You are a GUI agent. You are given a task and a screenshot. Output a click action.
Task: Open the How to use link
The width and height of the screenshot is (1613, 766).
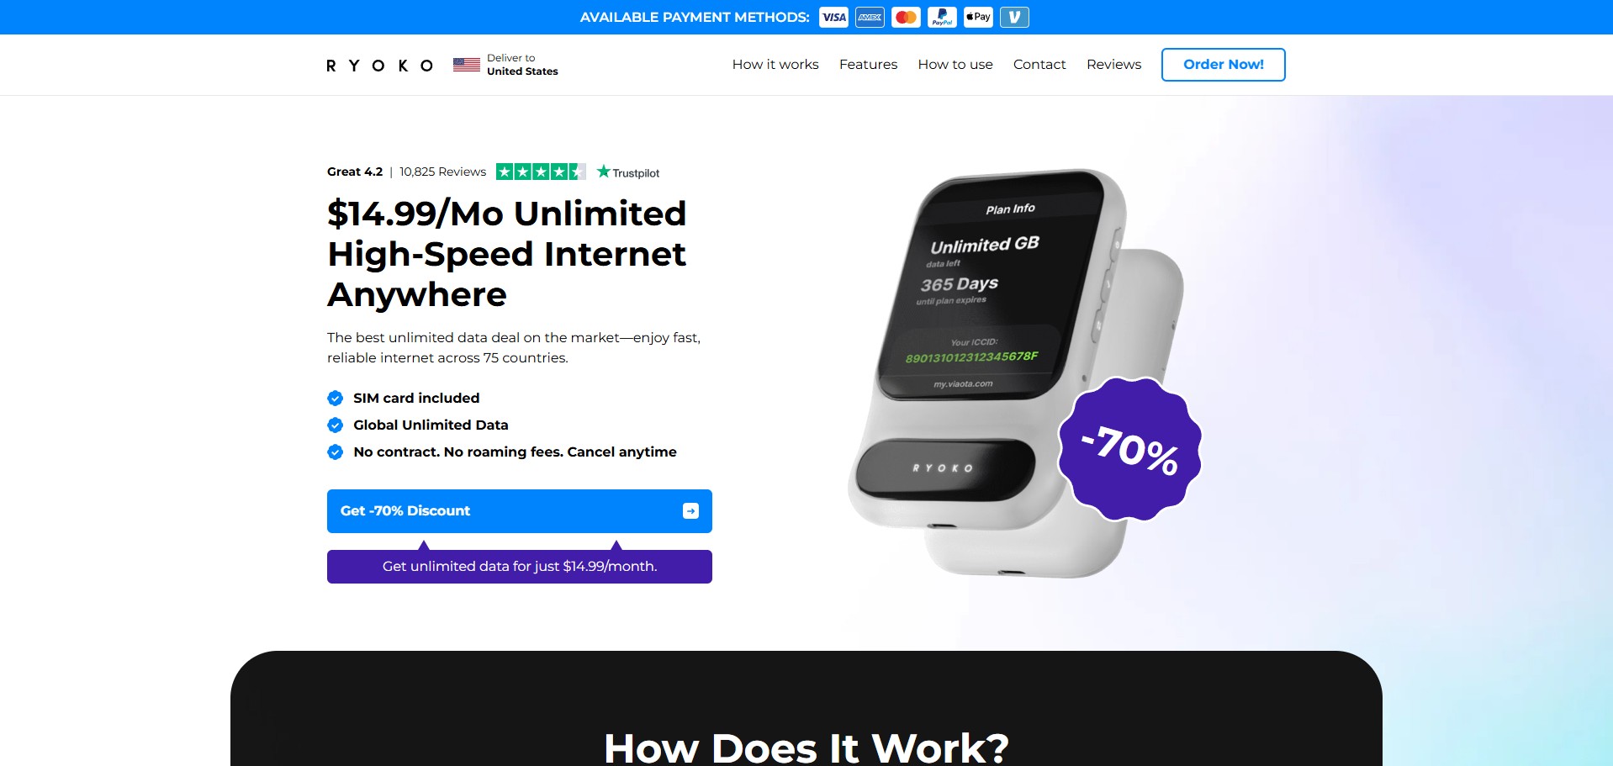pos(955,65)
